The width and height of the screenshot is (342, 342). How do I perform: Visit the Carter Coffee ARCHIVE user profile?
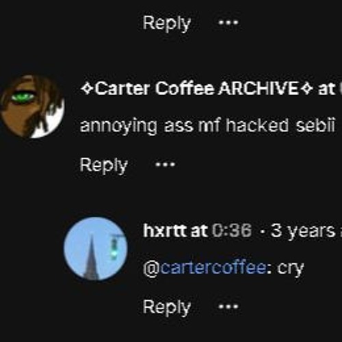(x=196, y=88)
